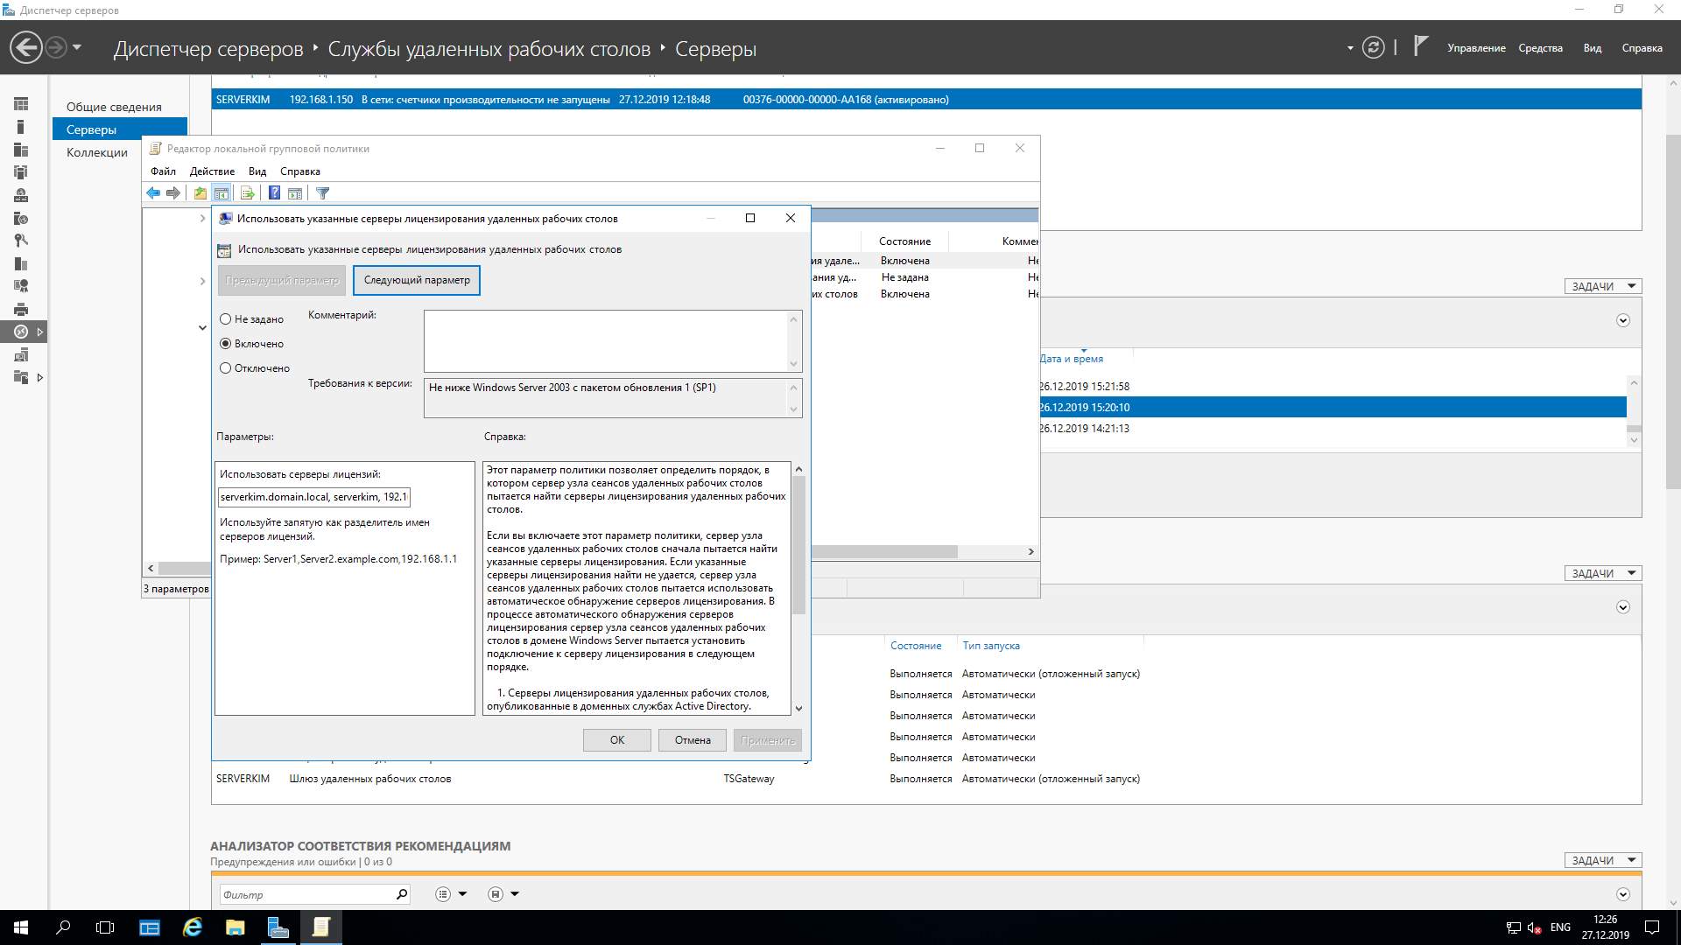Click the blue Help question mark icon
The height and width of the screenshot is (945, 1681).
274,193
